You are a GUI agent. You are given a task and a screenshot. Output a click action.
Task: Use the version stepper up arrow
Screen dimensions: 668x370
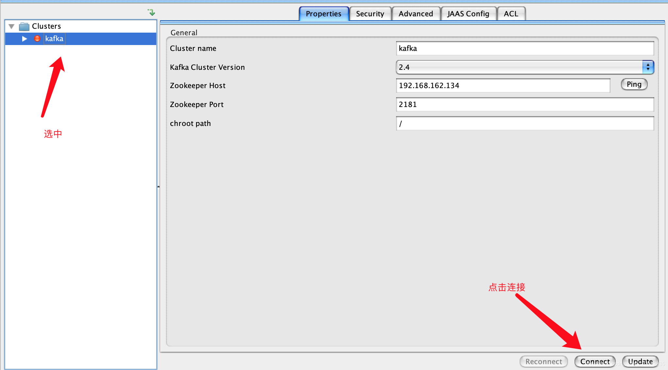[x=648, y=65]
